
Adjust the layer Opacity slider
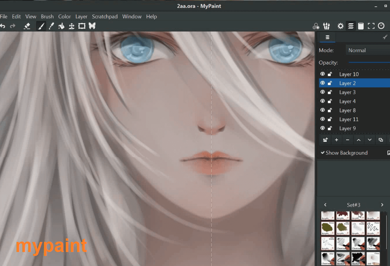pyautogui.click(x=369, y=63)
